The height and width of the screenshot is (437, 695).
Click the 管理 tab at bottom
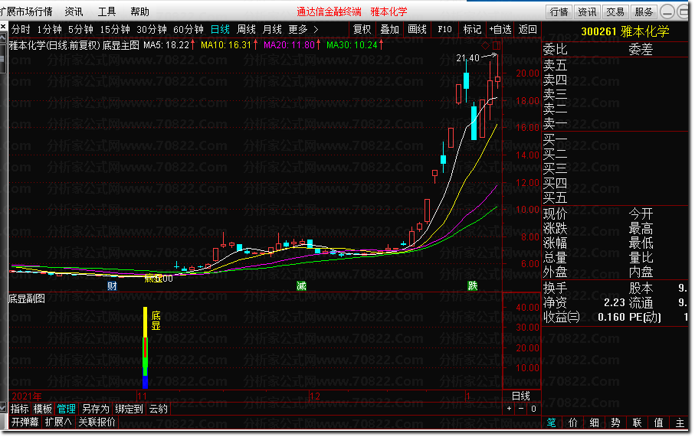66,409
